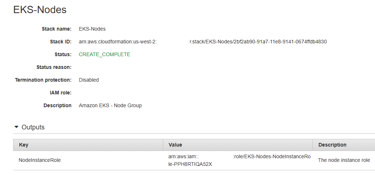Click the 'Stack ID:' label
This screenshot has width=375, height=175.
61,42
